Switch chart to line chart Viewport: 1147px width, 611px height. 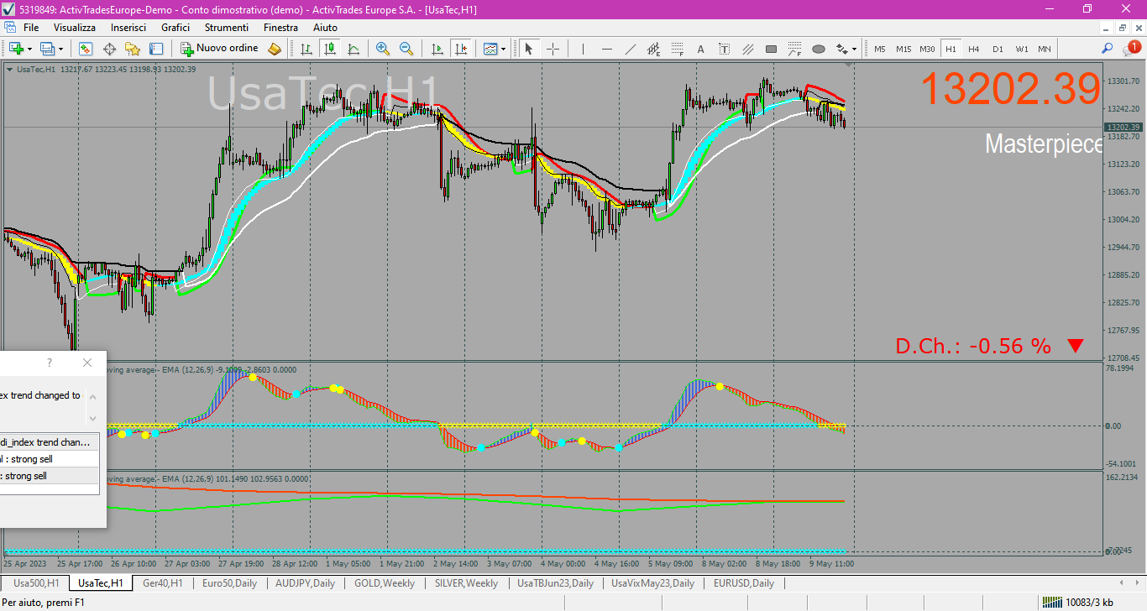coord(354,49)
